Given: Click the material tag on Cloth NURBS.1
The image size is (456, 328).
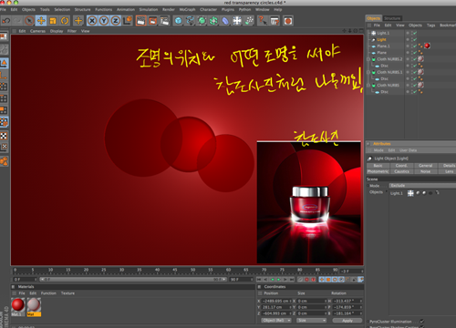Looking at the screenshot, I should 420,72.
